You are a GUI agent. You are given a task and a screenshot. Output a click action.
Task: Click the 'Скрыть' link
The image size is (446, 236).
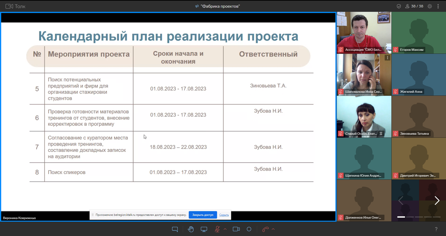pyautogui.click(x=224, y=215)
